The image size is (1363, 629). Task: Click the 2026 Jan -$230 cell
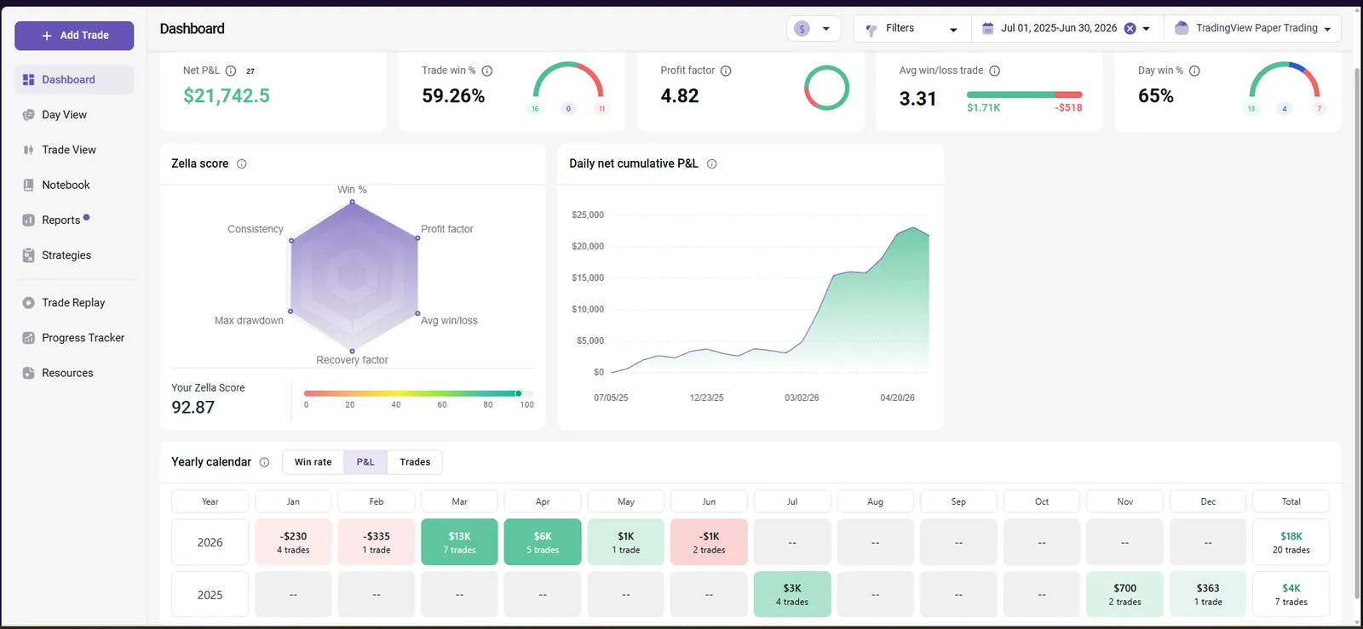(293, 542)
